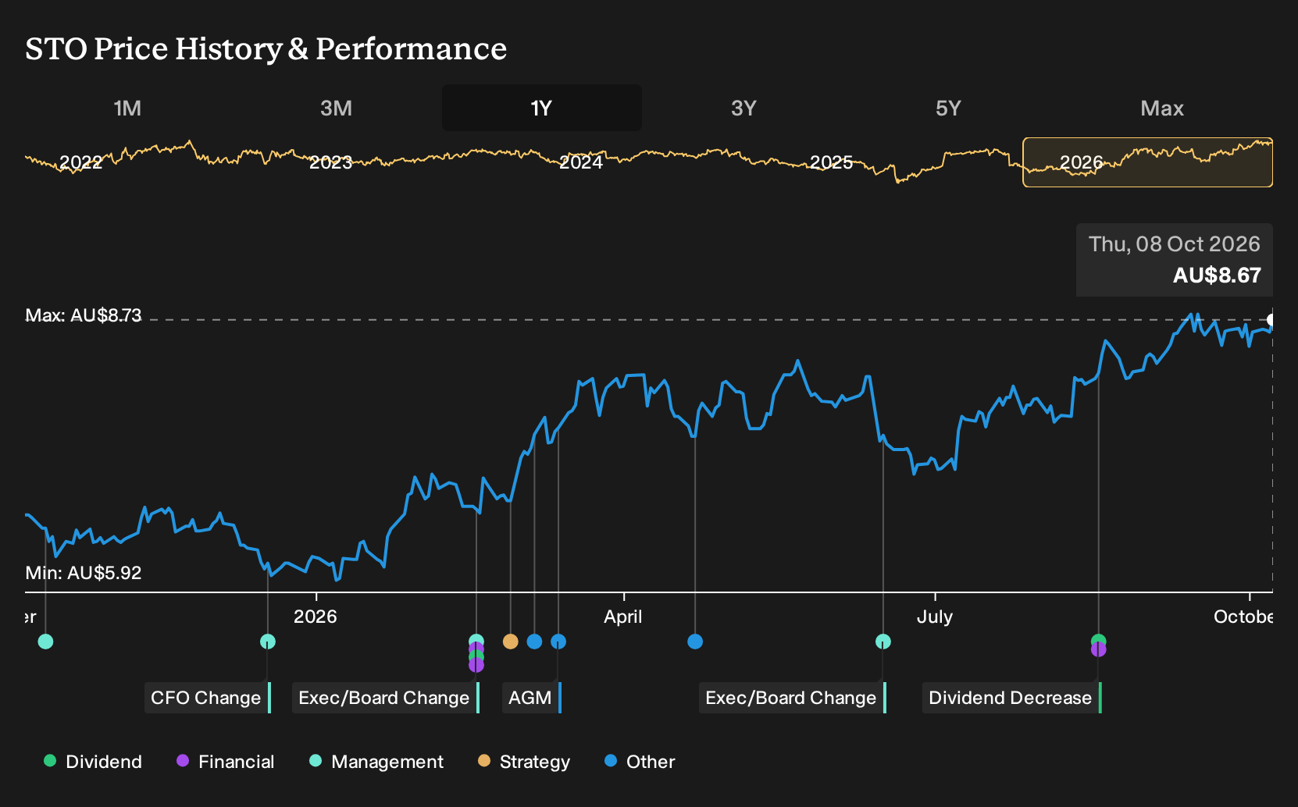Jump to 2025 on the overview sparkline
The width and height of the screenshot is (1298, 807).
(831, 162)
